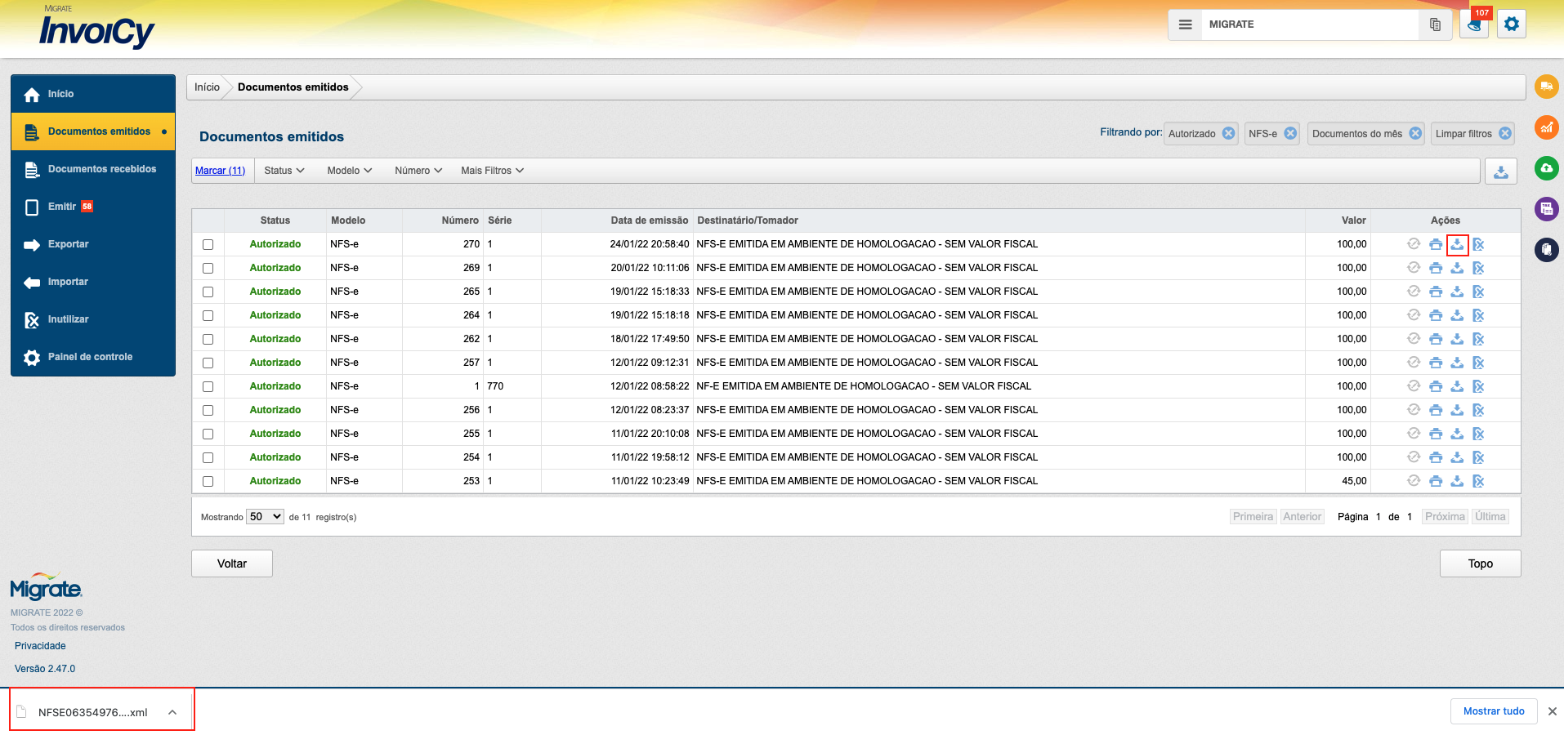The image size is (1564, 735).
Task: Click cancel document icon for number 265
Action: [1478, 292]
